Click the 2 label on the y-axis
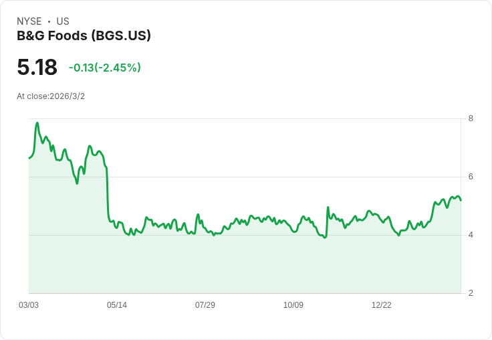 [471, 293]
